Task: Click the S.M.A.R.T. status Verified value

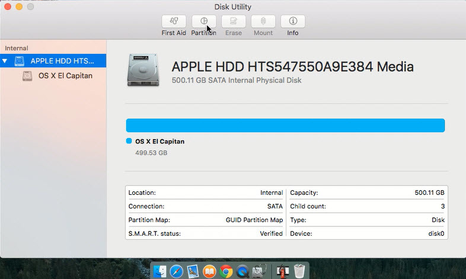Action: [x=271, y=233]
